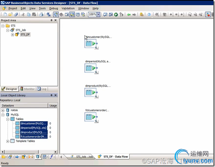
Task: Click the dimproduct source table on canvas
Action: coord(90,93)
